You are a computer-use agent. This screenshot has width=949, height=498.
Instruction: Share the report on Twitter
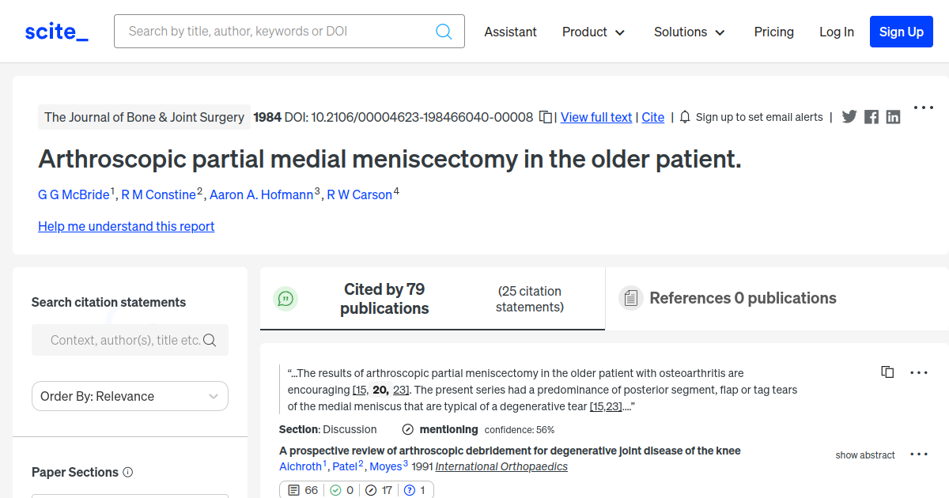point(849,117)
